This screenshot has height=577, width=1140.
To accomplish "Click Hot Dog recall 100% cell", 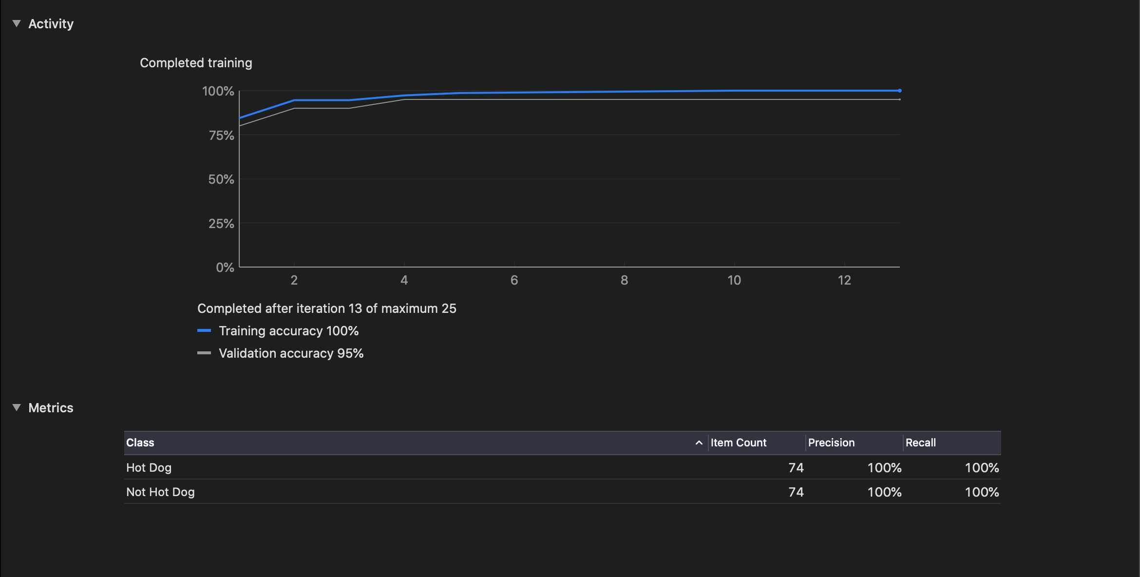I will (982, 467).
